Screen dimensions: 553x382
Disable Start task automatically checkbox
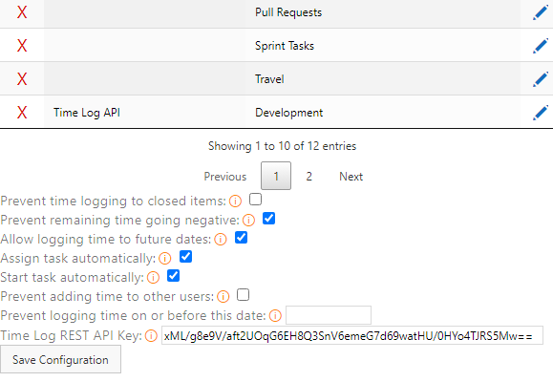pyautogui.click(x=173, y=276)
